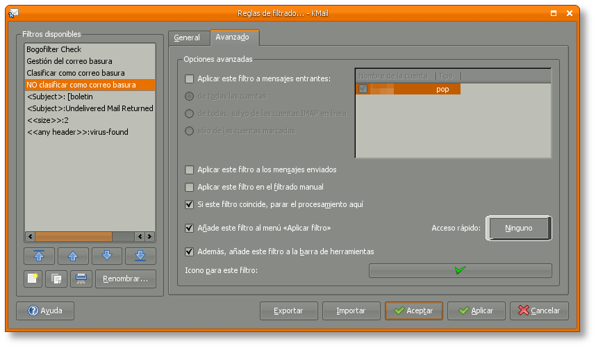The height and width of the screenshot is (348, 596).
Task: Switch to the General tab
Action: [x=187, y=38]
